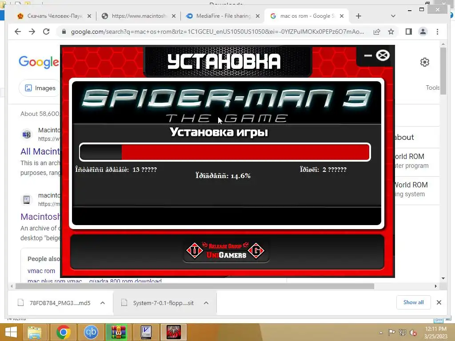Viewport: 455px width, 341px height.
Task: Minimize the Spider-Man 3 installer window
Action: point(367,55)
